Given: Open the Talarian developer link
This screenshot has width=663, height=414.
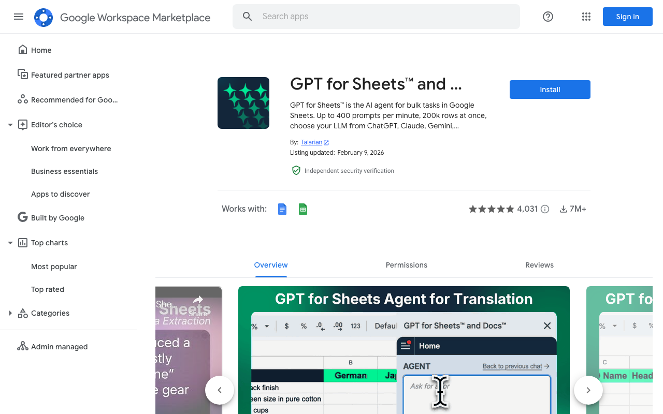Looking at the screenshot, I should point(312,142).
